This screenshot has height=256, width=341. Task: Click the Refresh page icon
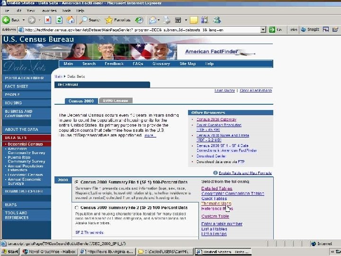[x=59, y=20]
